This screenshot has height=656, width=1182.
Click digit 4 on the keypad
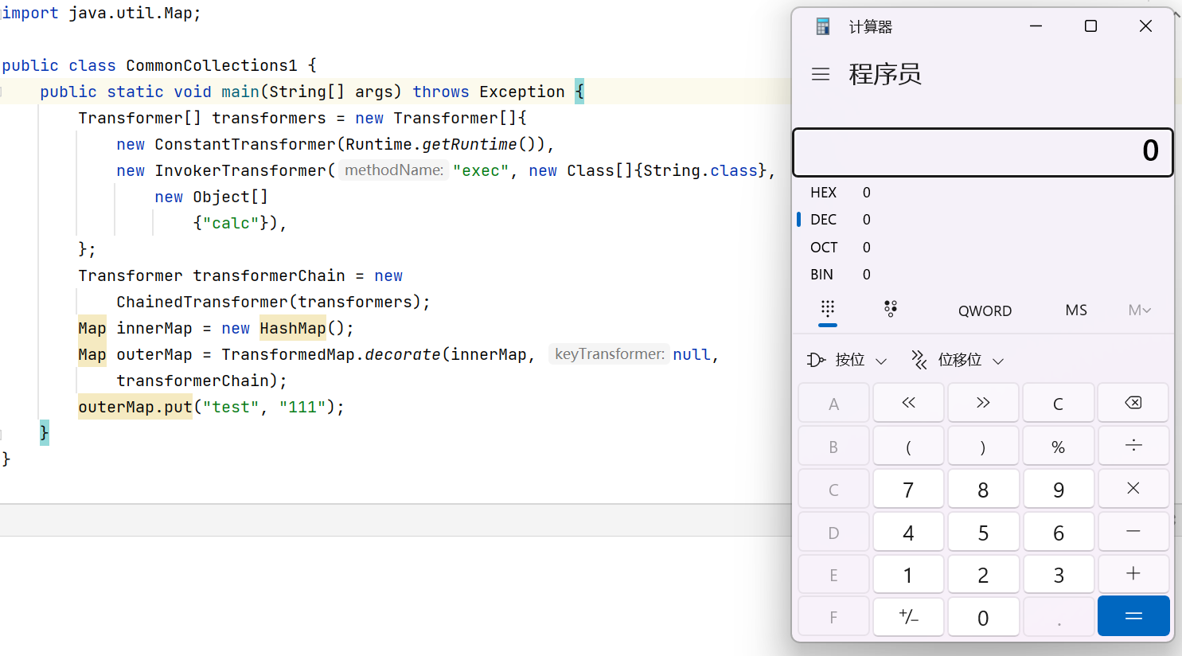pos(908,532)
